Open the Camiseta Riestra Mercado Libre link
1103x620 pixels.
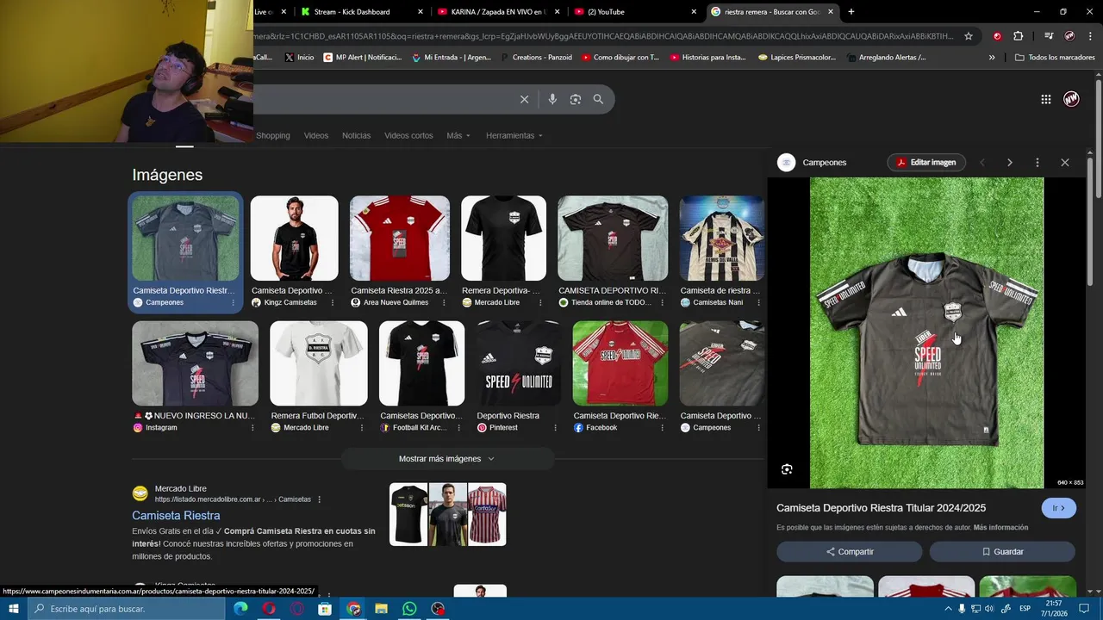pos(176,515)
